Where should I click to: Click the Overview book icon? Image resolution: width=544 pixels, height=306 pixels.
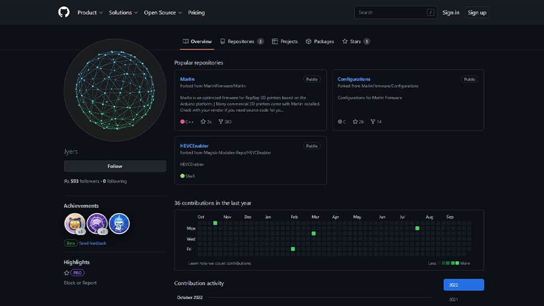point(186,41)
